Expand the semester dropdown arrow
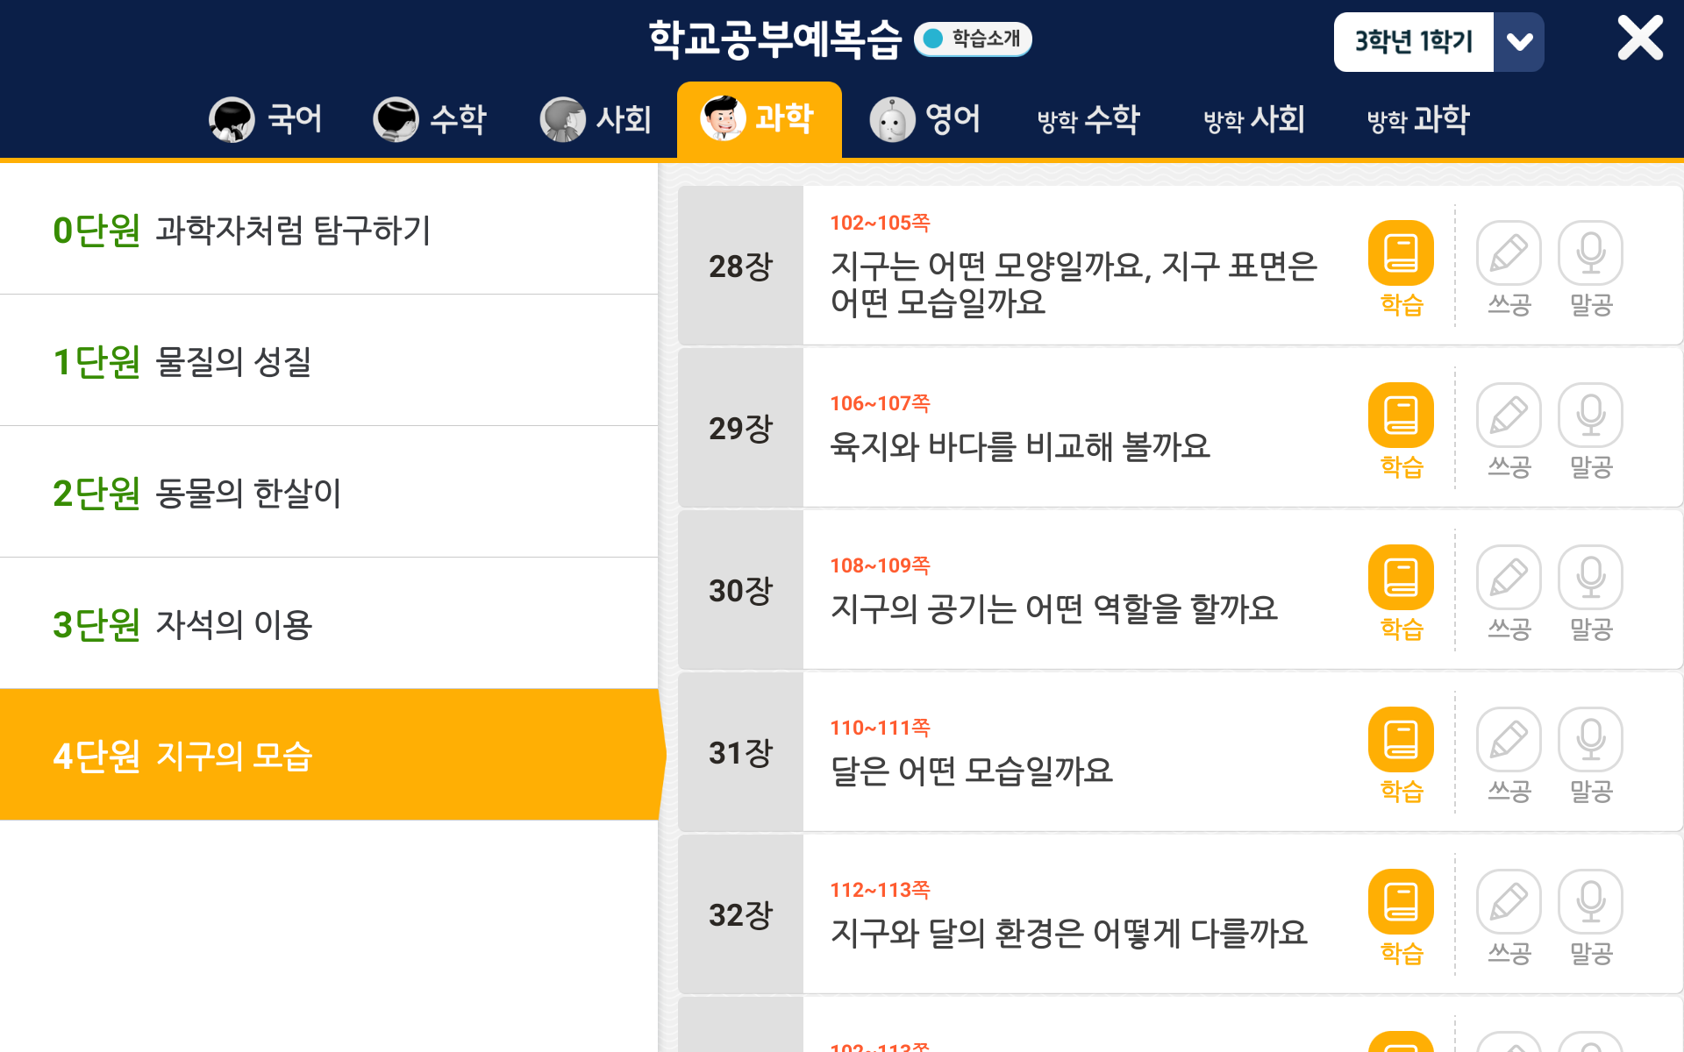The height and width of the screenshot is (1052, 1684). coord(1519,42)
